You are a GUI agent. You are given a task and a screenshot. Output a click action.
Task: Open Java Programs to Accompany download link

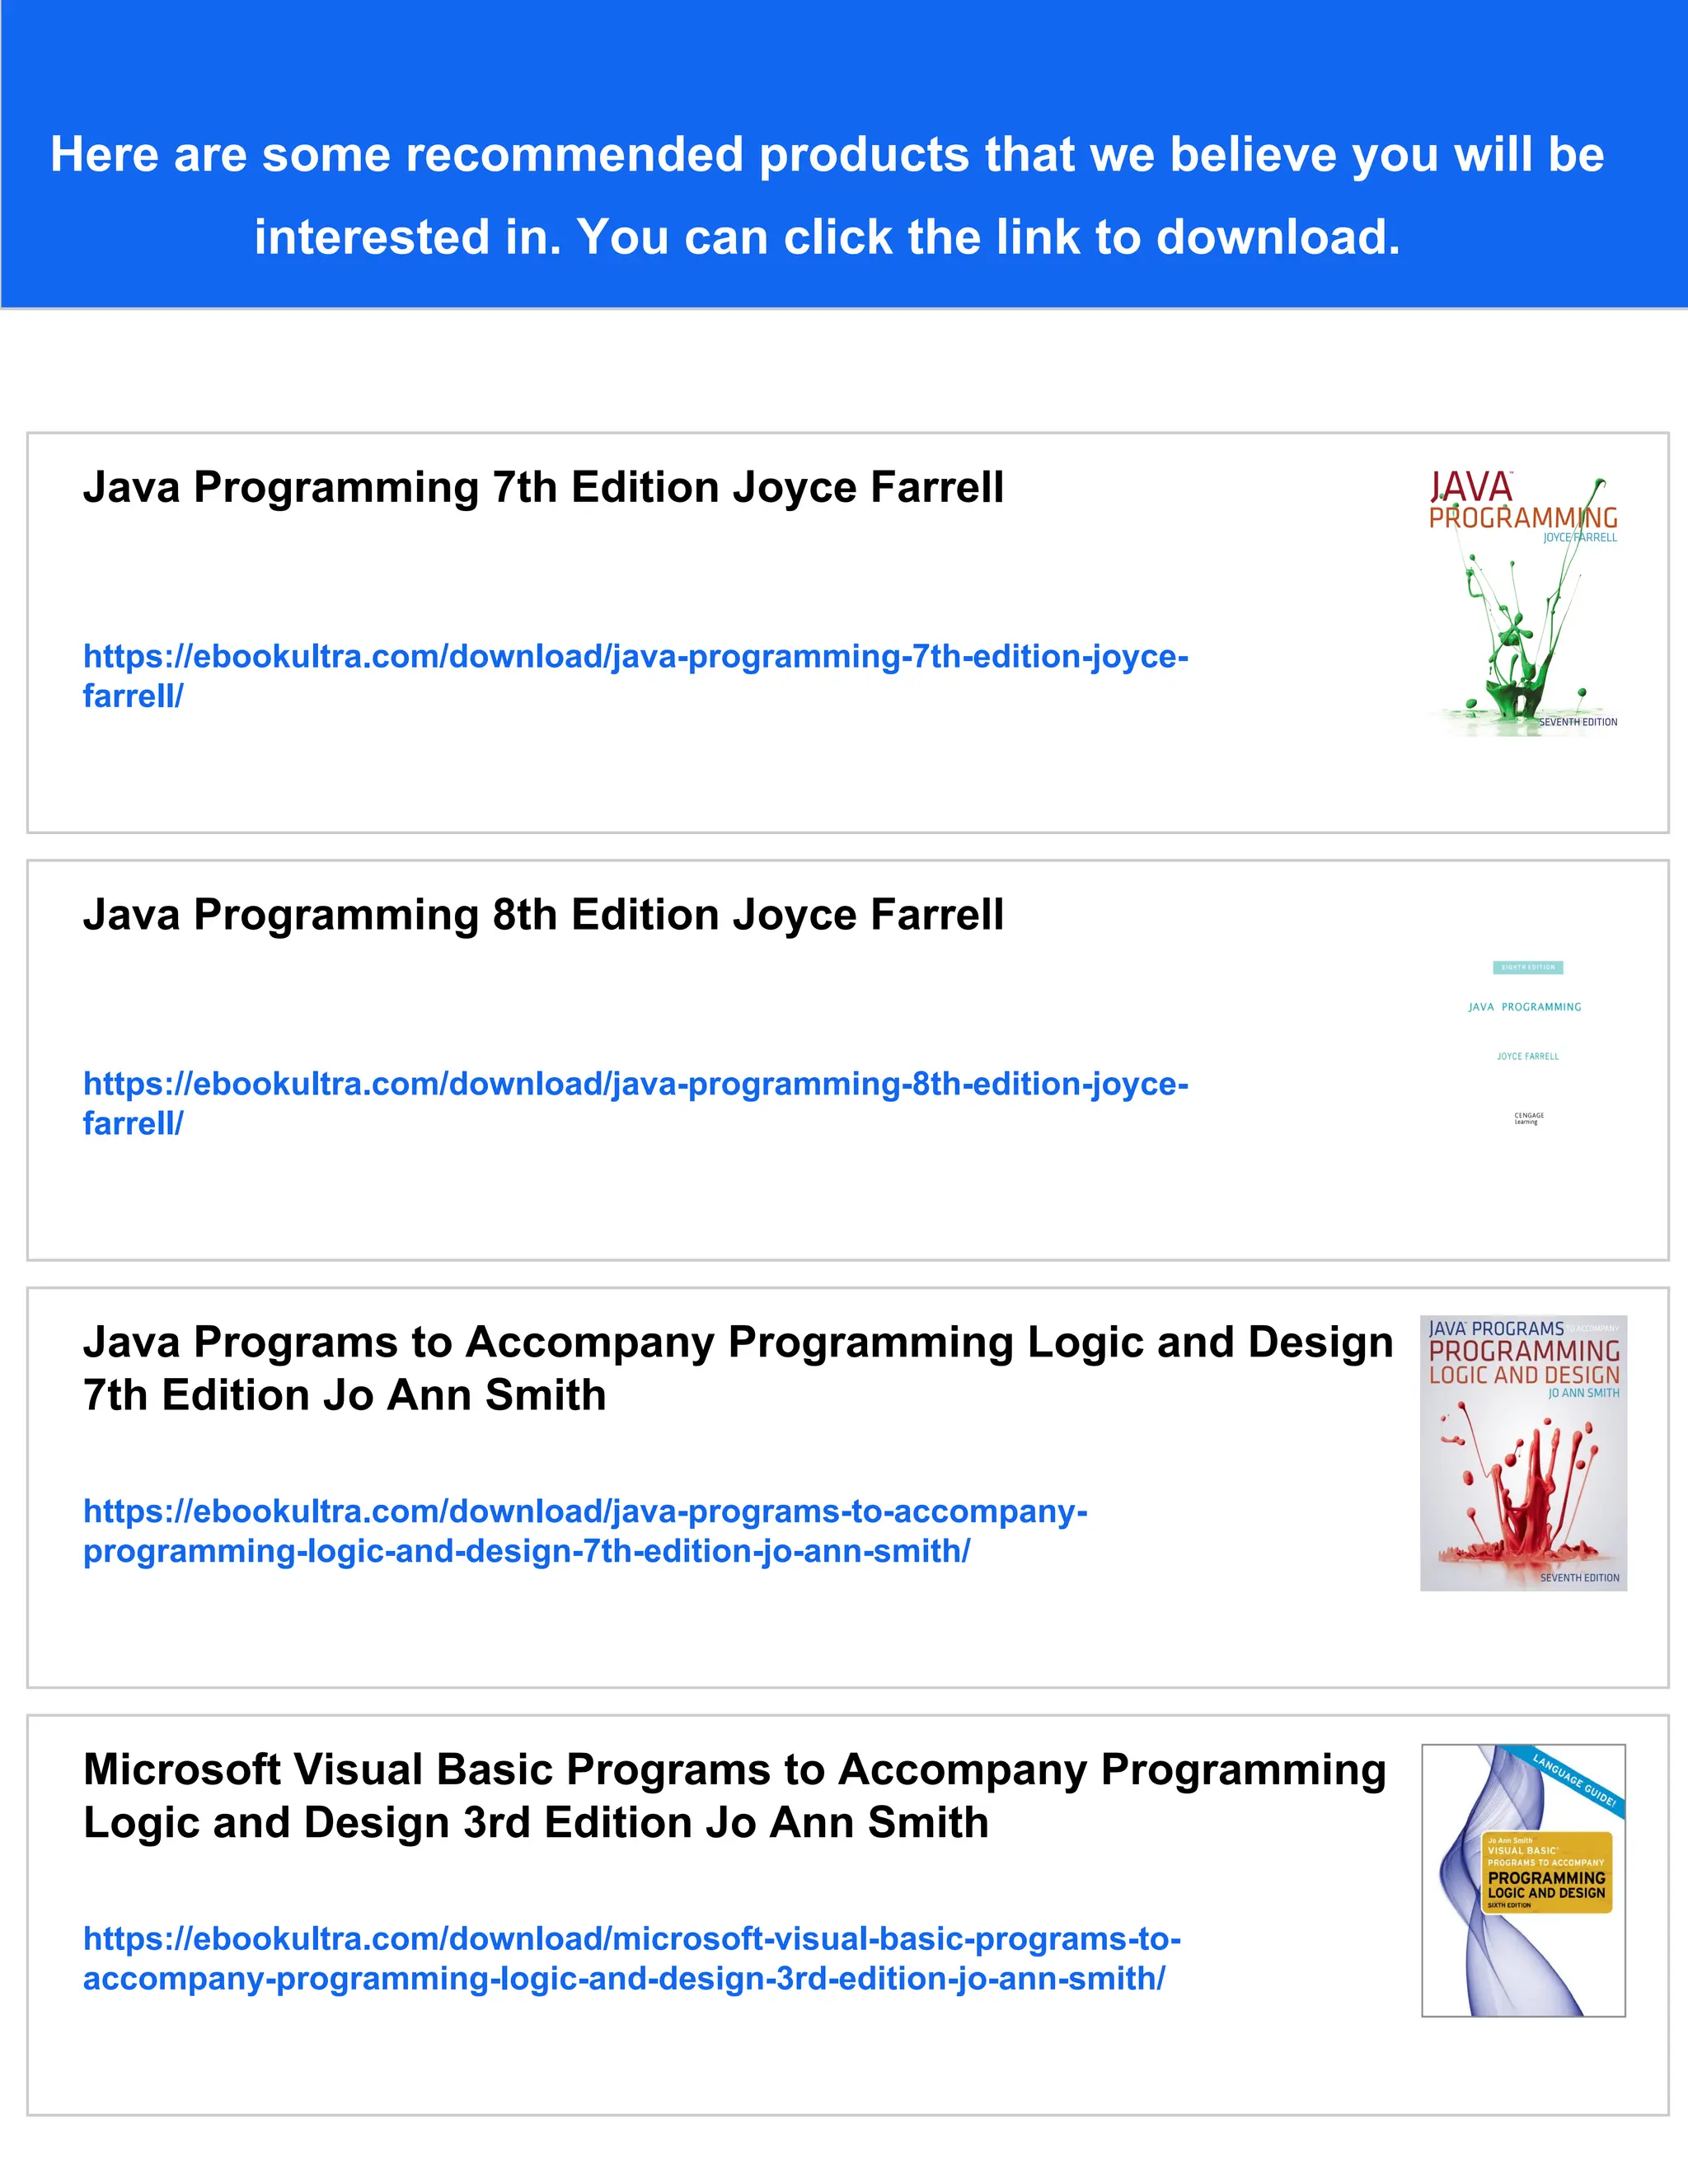pyautogui.click(x=585, y=1511)
